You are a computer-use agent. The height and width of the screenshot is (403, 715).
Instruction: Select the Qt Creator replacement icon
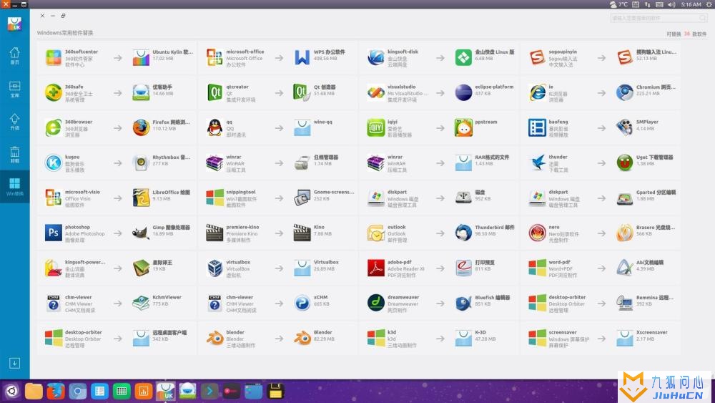tap(302, 92)
